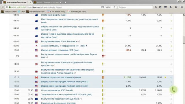Click the 5,950M forecast value
Image resolution: width=185 pixels, height=104 pixels.
pyautogui.click(x=143, y=90)
